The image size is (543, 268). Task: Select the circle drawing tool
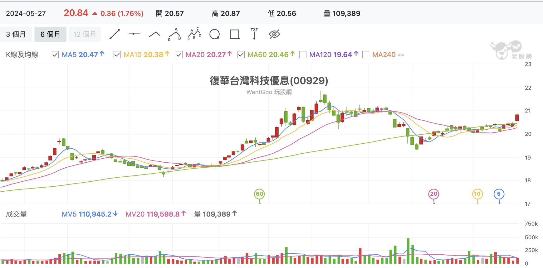(214, 34)
